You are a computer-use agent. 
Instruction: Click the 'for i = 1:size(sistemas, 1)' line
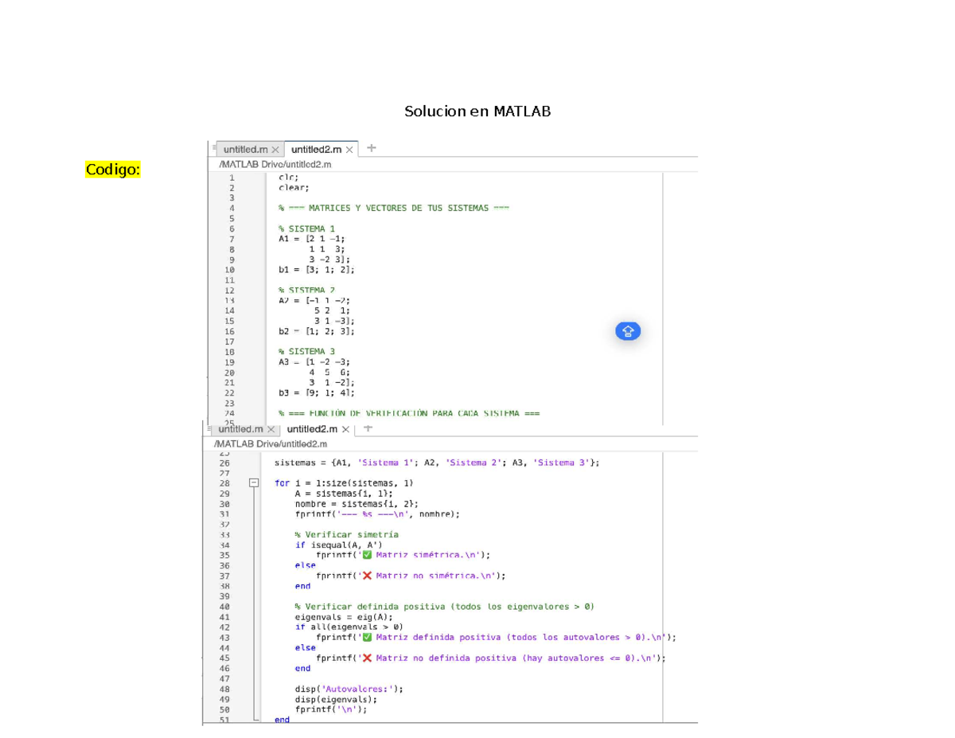(x=344, y=483)
